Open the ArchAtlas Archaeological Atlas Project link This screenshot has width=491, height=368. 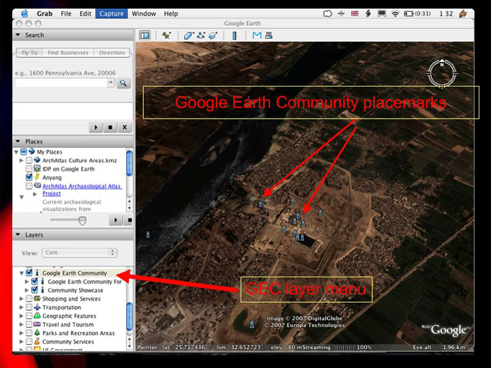point(82,189)
